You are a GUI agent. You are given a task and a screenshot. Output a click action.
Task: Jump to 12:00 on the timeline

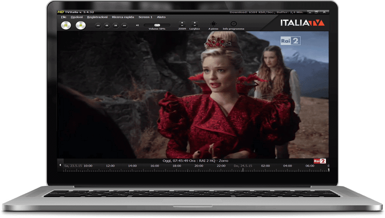click(x=110, y=166)
